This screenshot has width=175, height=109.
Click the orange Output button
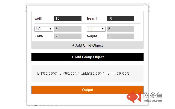[x=87, y=90]
